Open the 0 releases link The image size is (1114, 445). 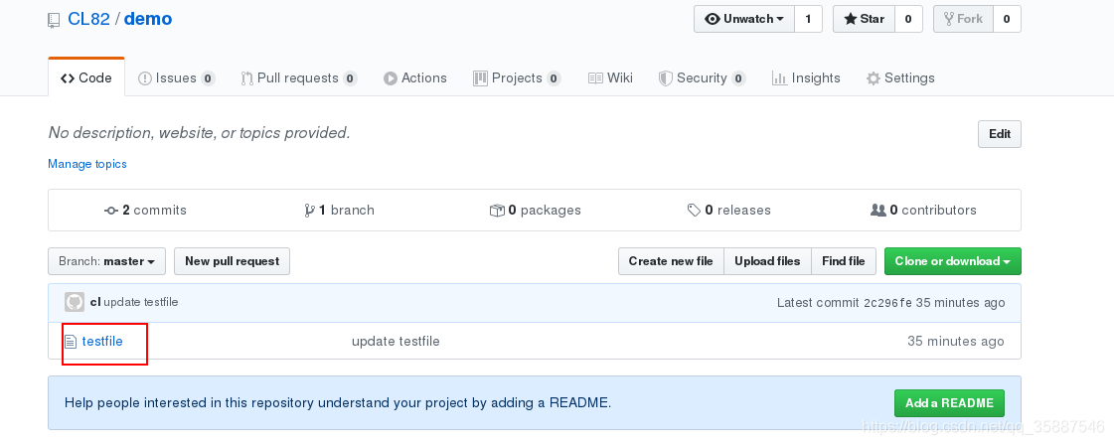[729, 210]
